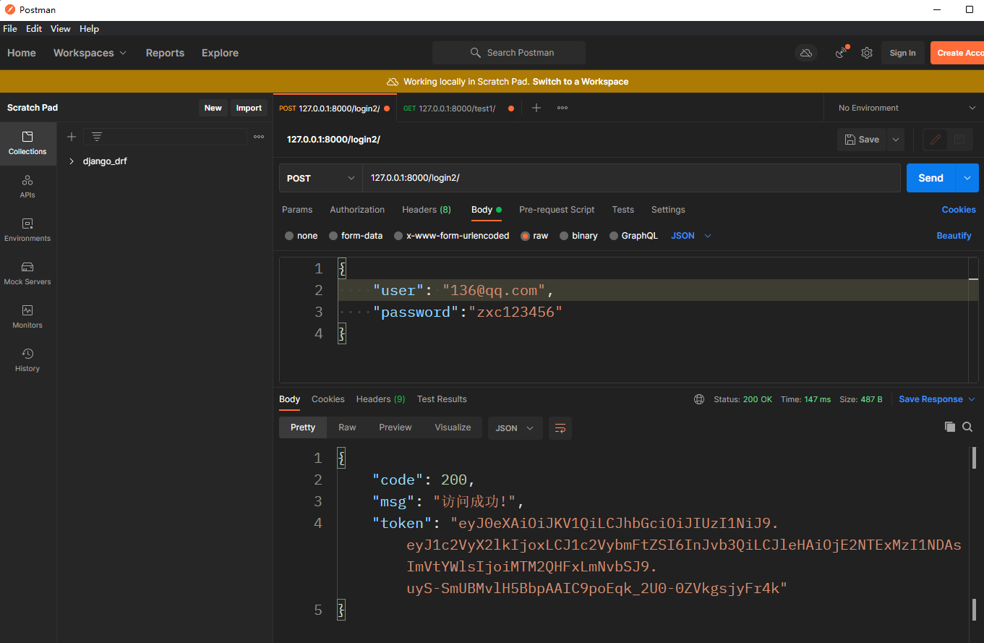
Task: Click the pencil edit icon
Action: tap(936, 140)
